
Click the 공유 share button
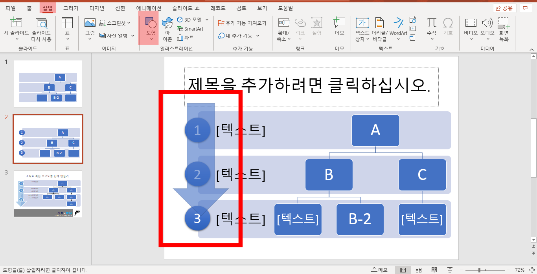[504, 8]
